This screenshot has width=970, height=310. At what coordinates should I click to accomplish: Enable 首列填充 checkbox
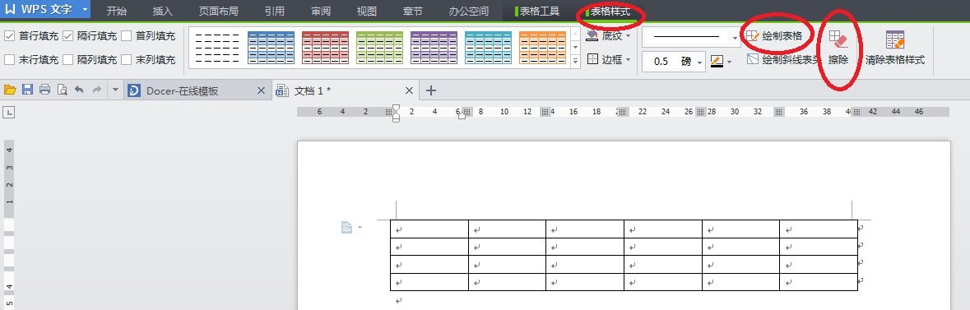126,36
